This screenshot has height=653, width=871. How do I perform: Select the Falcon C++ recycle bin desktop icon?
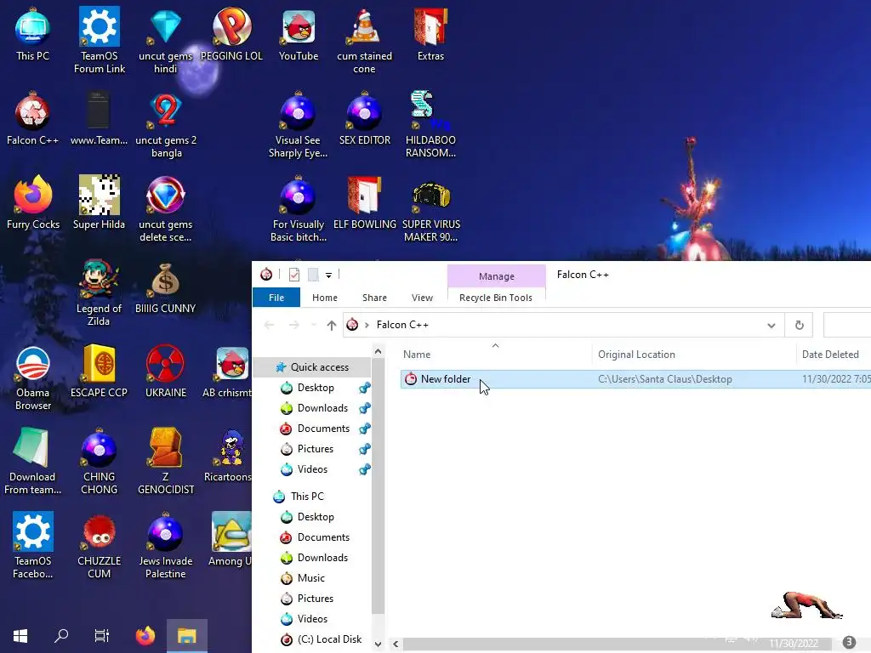pos(32,119)
